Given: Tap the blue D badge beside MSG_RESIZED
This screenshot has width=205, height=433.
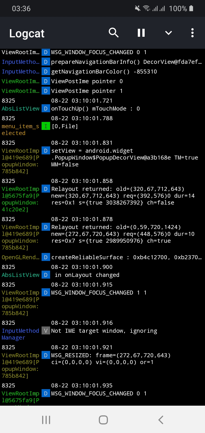Looking at the screenshot, I should [x=46, y=355].
